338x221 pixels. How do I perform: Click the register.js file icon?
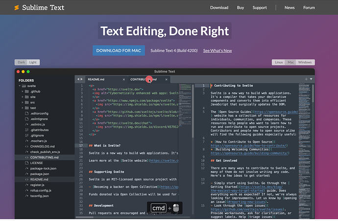(x=27, y=185)
